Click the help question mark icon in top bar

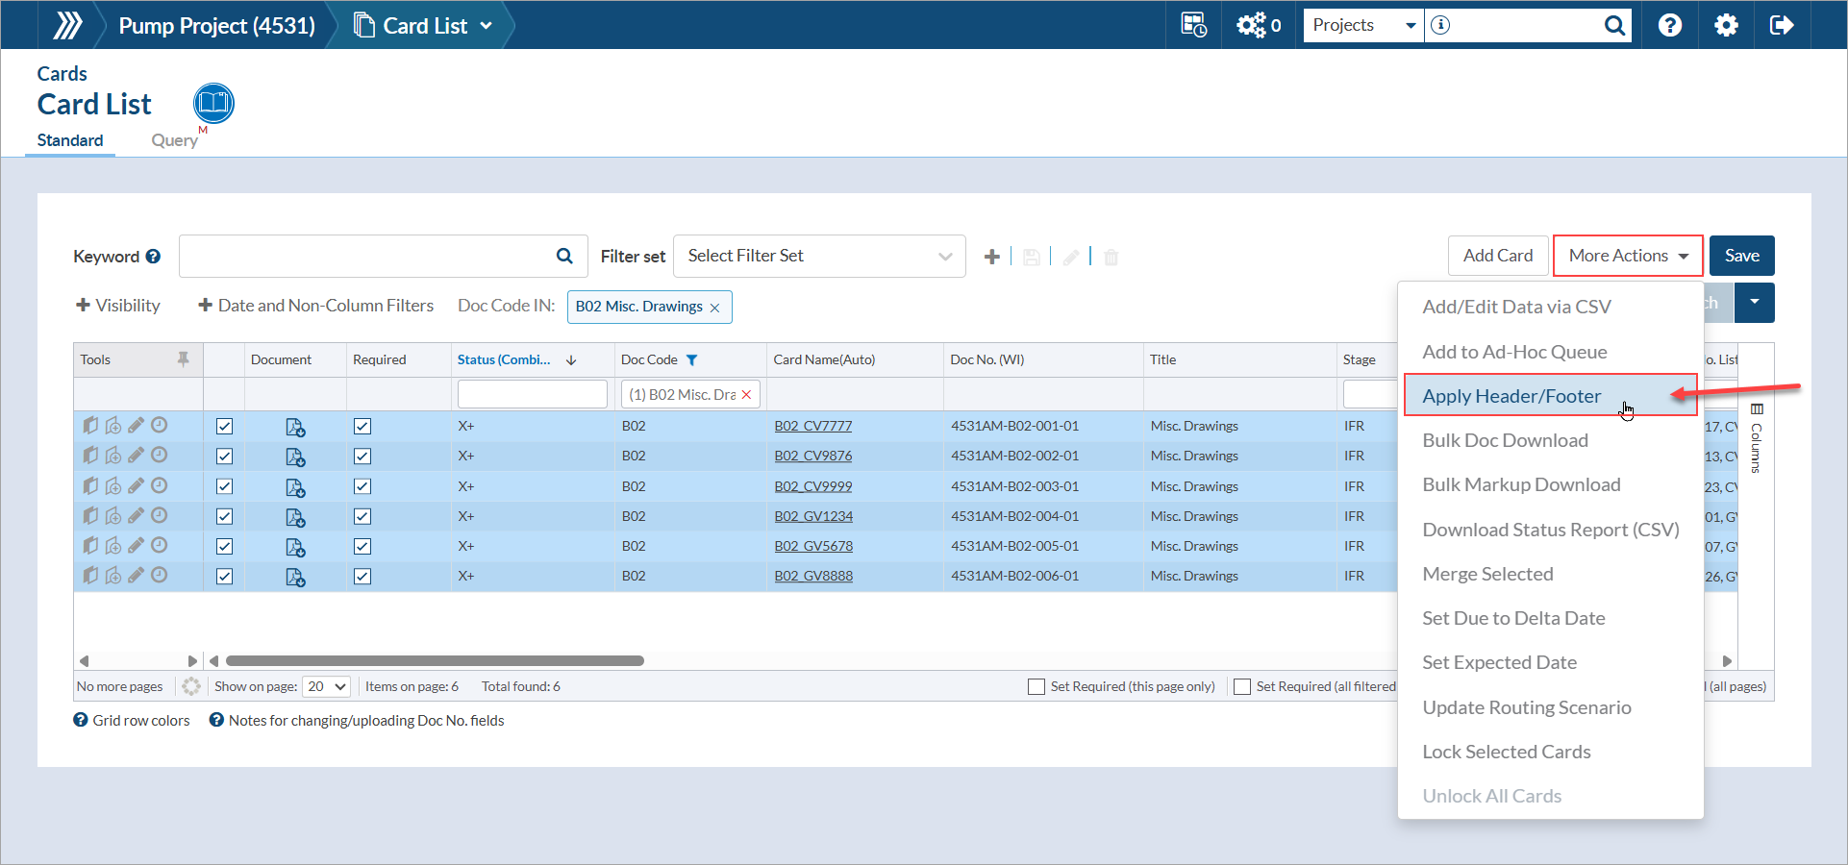(1670, 25)
